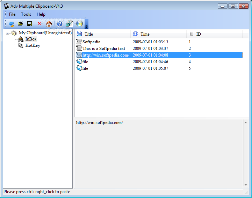The width and height of the screenshot is (252, 198).
Task: Save using the floppy disk icon
Action: coord(30,24)
